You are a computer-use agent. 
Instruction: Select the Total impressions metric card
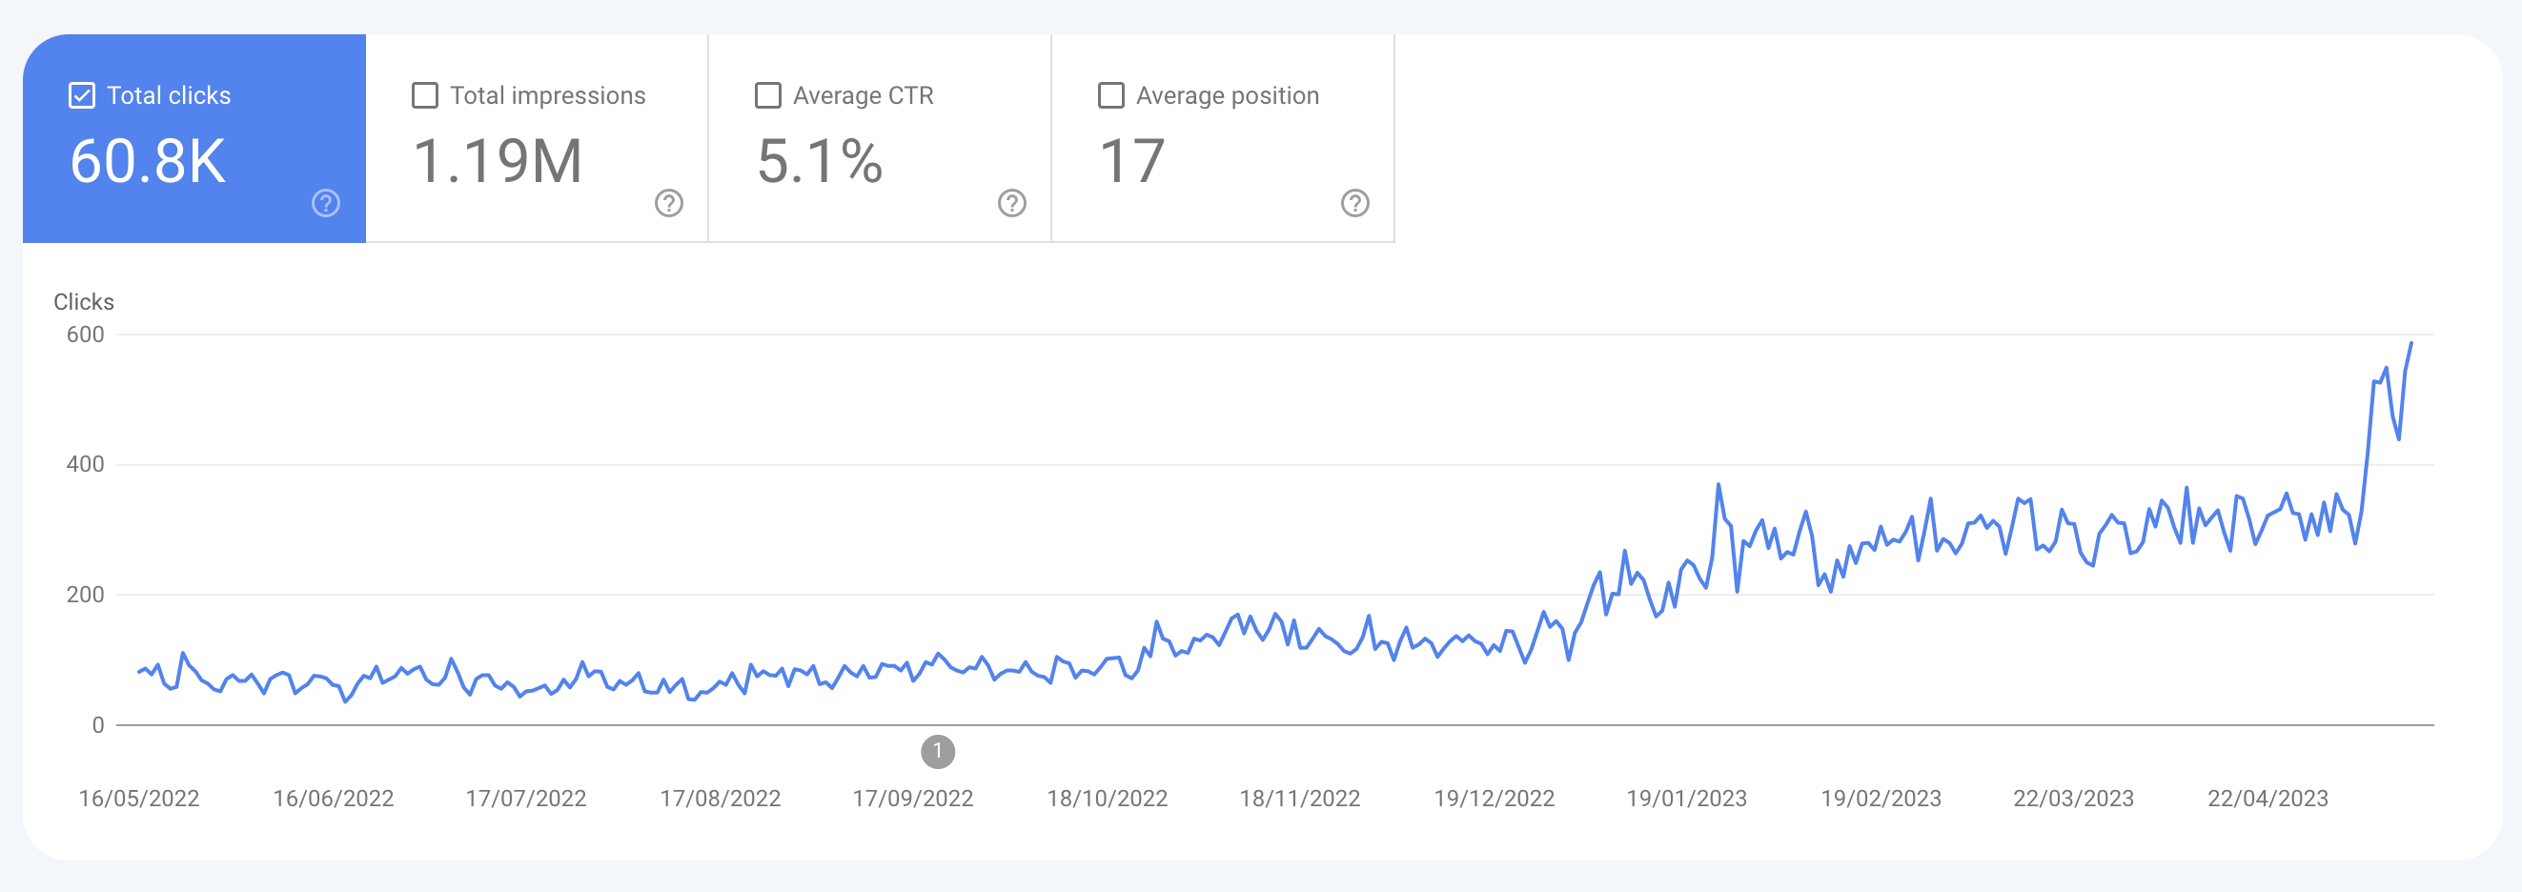(x=537, y=137)
